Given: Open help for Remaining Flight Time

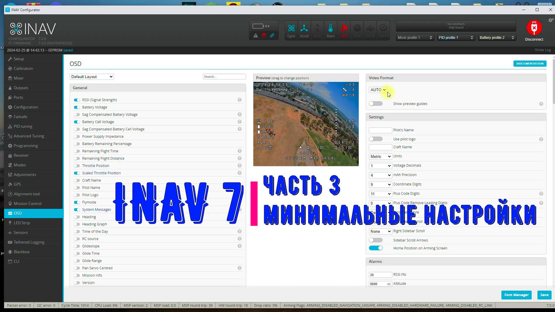Looking at the screenshot, I should pos(240,151).
